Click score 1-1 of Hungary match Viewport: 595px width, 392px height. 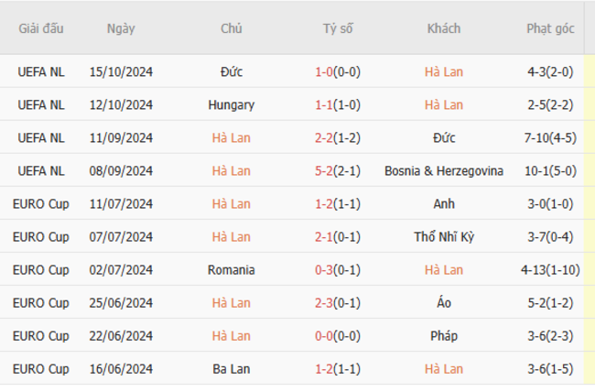tap(324, 104)
